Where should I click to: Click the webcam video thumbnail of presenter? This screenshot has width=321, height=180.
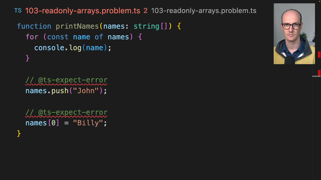tap(294, 34)
